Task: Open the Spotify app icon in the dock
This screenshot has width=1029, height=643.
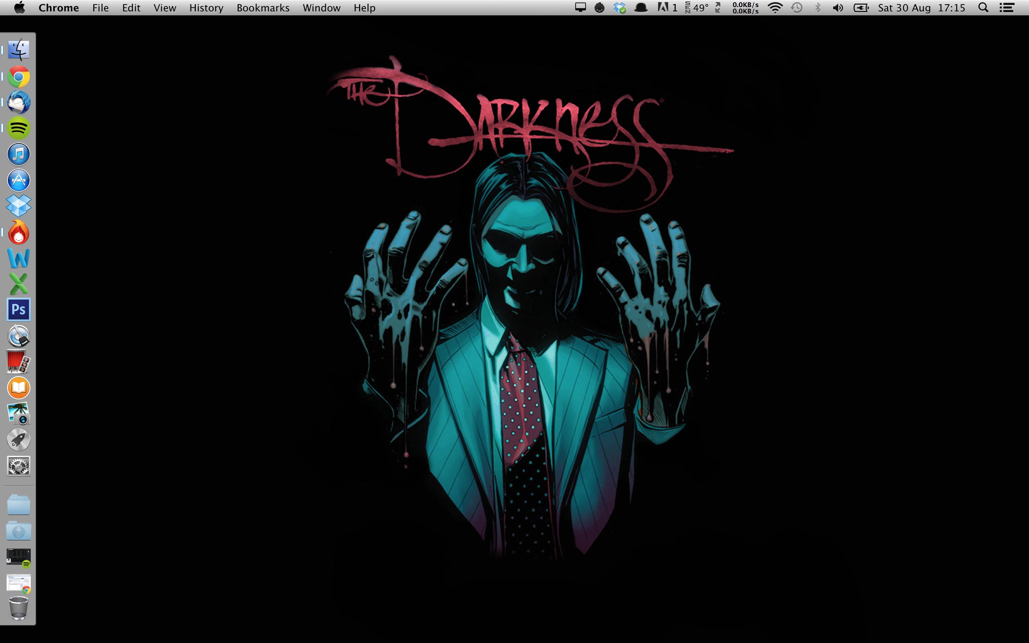Action: [x=19, y=128]
